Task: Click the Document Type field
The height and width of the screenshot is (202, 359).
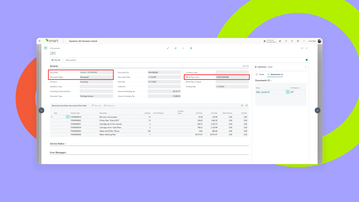Action: (96, 96)
